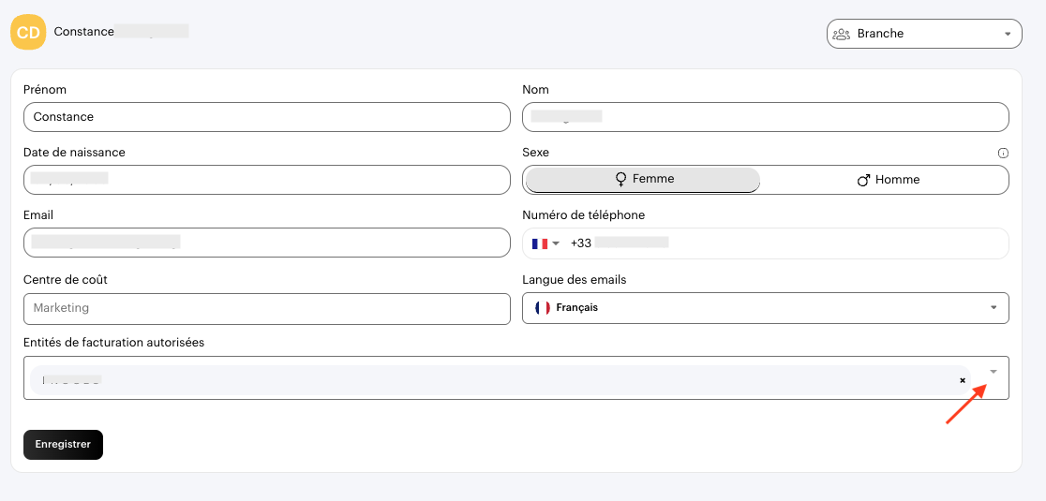Click the French flag in Langue des emails
1046x501 pixels.
click(x=542, y=307)
